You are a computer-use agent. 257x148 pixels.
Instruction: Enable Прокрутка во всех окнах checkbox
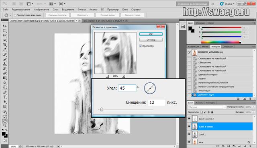pos(15,15)
